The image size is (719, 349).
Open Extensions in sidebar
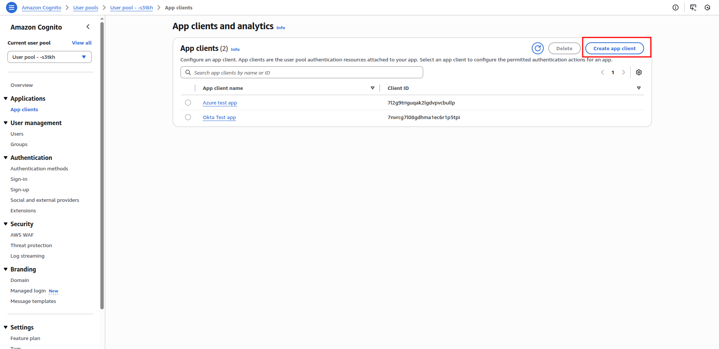(23, 210)
